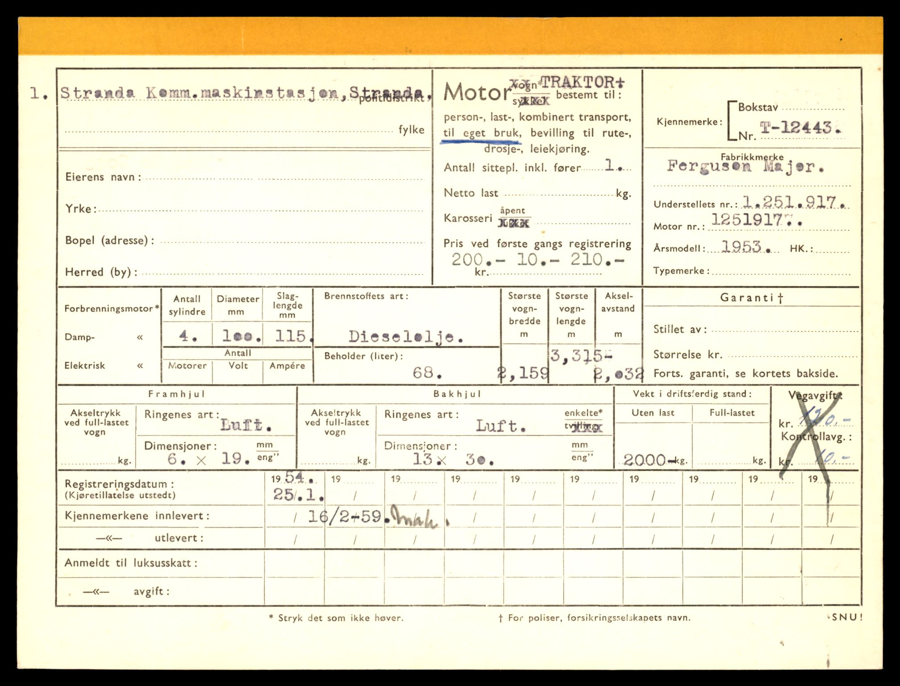Click the wheelbase value '2,032'
The width and height of the screenshot is (900, 686).
point(619,373)
